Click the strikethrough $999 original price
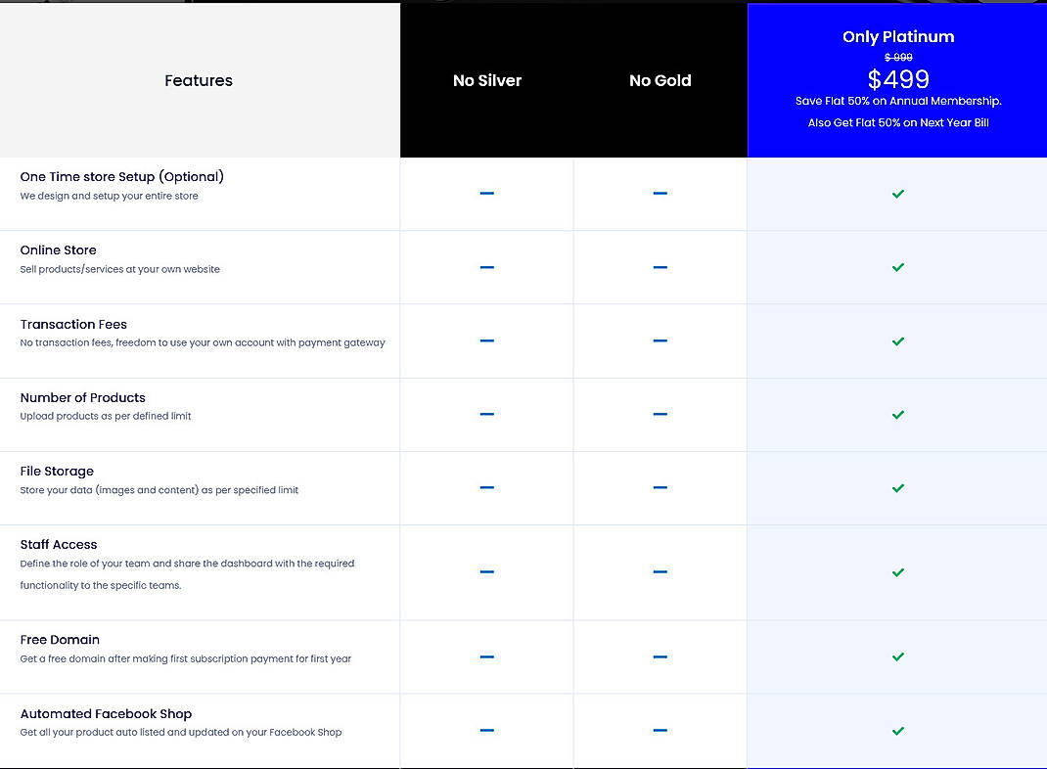Screen dimensions: 1047x769 pos(897,58)
